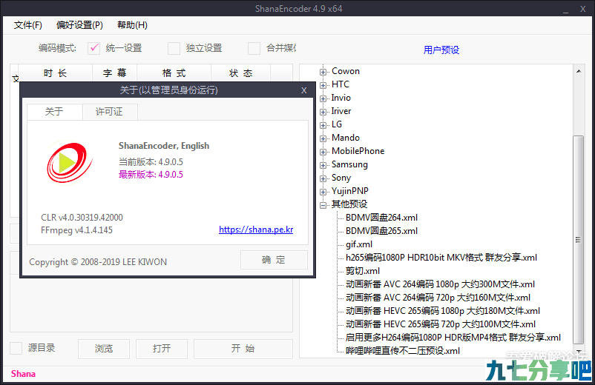Click the 字幕 column header
The image size is (595, 385).
click(114, 73)
